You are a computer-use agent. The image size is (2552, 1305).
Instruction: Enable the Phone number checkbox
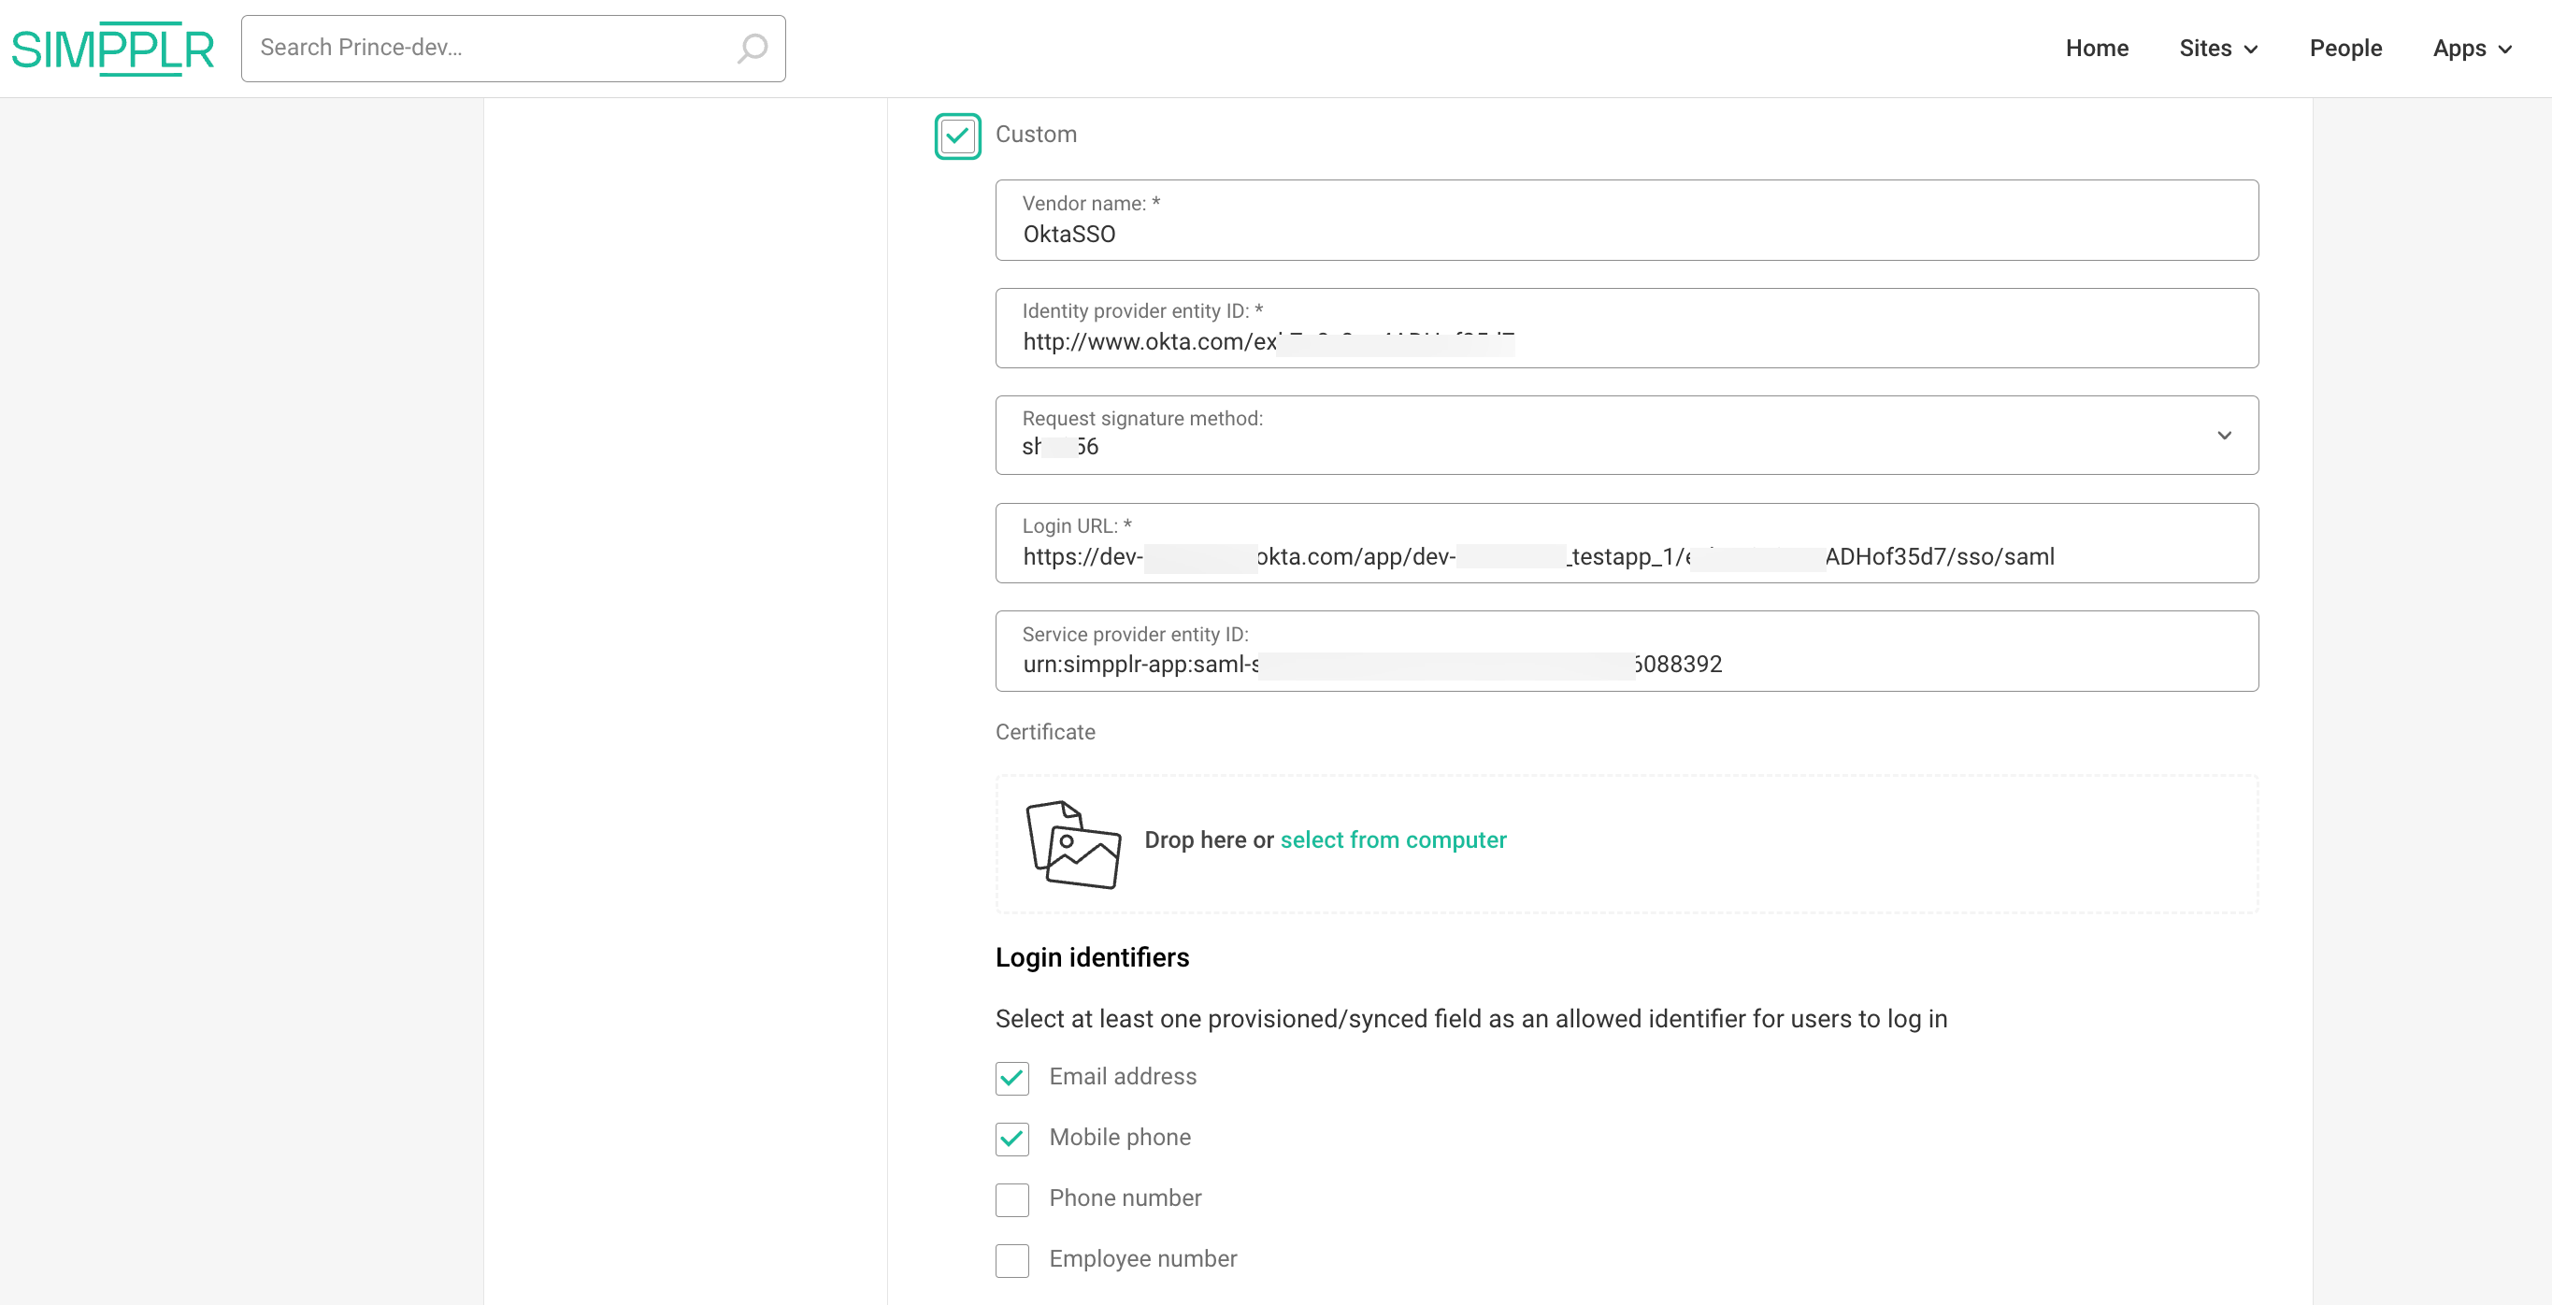(1011, 1198)
